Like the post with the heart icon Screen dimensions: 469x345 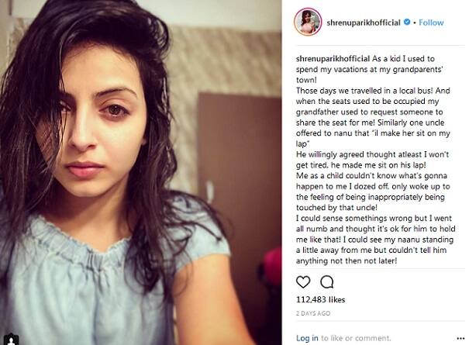point(303,282)
